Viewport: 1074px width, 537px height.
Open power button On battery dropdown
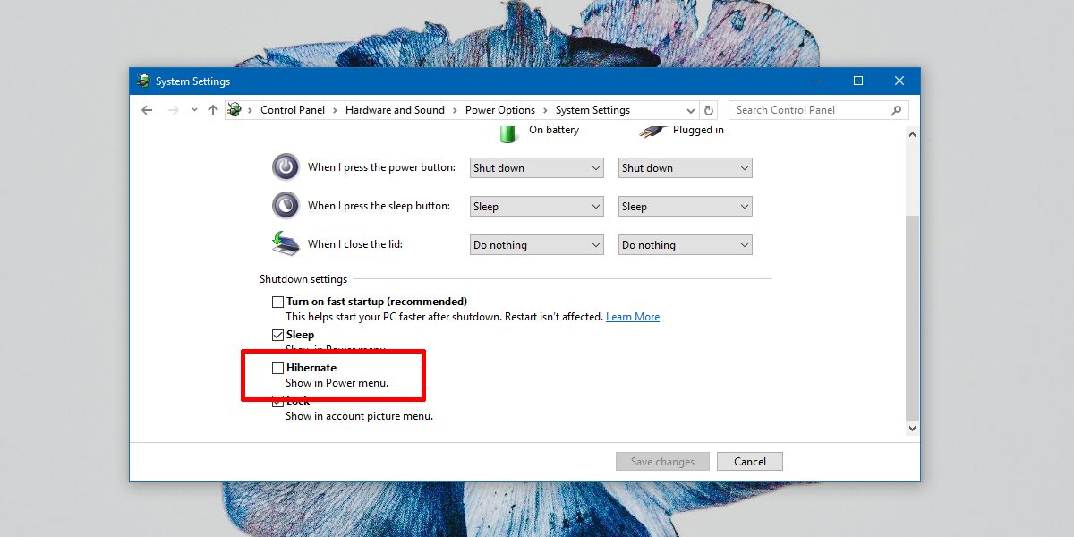pos(536,167)
